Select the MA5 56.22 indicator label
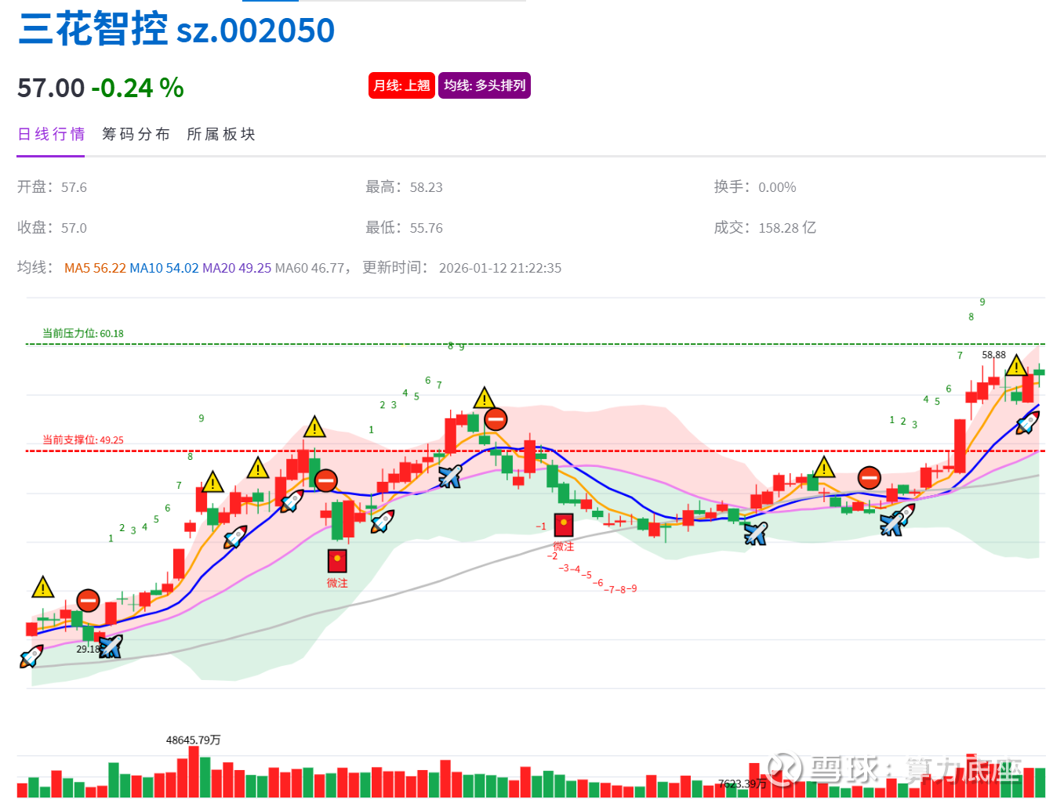 click(95, 268)
